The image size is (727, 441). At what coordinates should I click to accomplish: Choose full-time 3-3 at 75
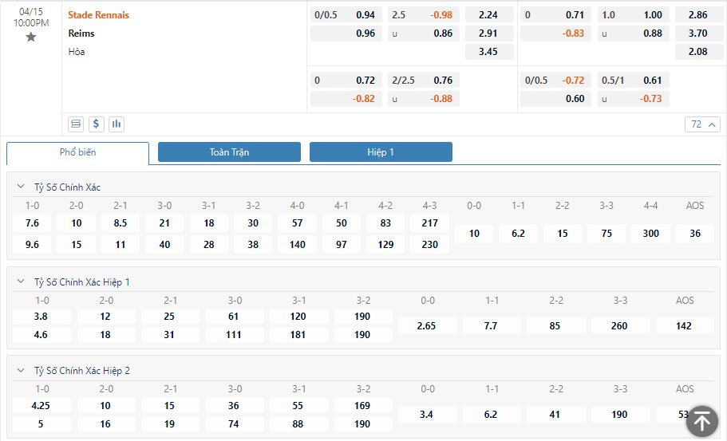tap(606, 234)
